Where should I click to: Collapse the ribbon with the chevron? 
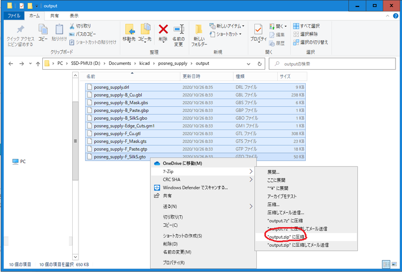[387, 16]
